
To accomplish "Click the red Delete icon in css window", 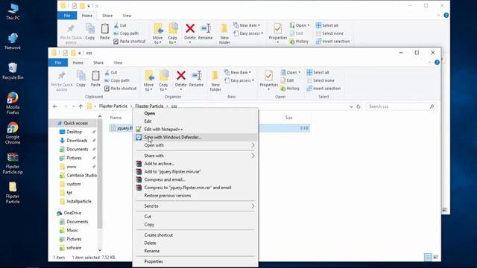I will [x=181, y=75].
